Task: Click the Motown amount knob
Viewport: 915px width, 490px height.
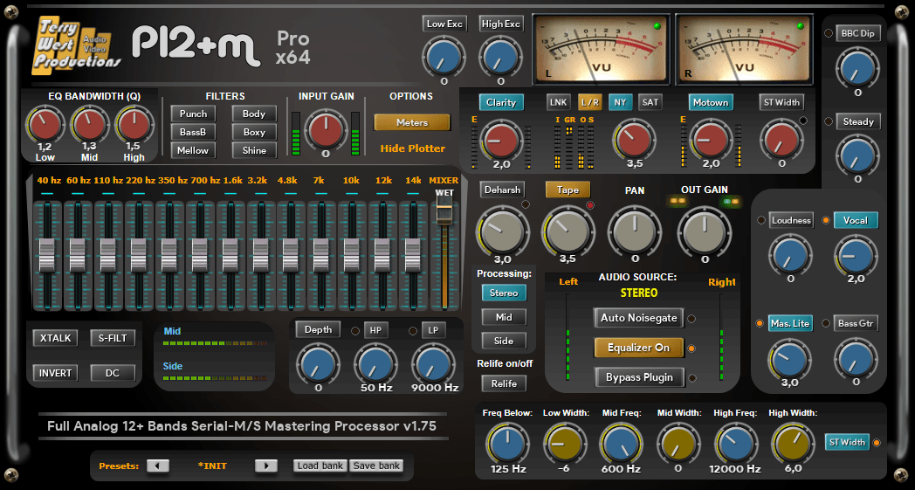Action: (711, 141)
